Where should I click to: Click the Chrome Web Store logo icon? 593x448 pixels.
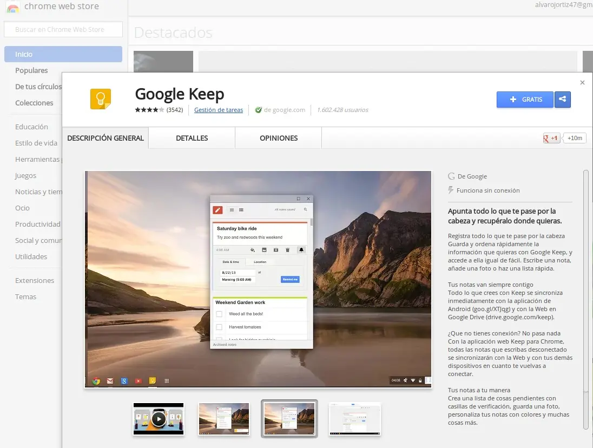[x=12, y=7]
